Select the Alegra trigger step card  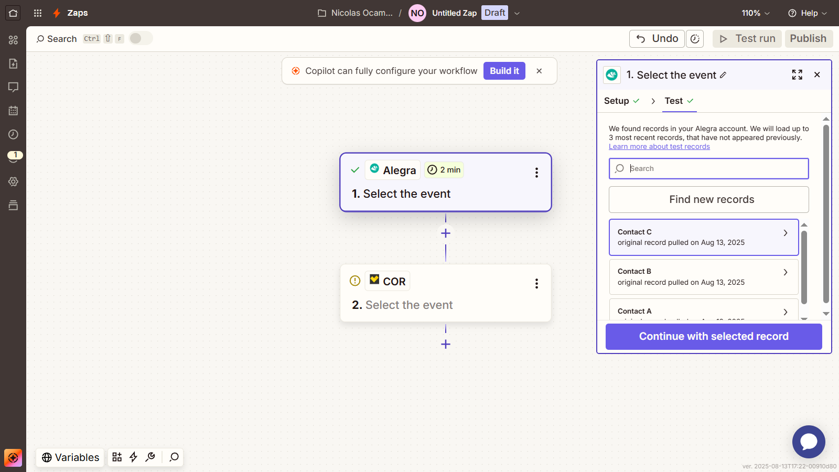point(446,183)
